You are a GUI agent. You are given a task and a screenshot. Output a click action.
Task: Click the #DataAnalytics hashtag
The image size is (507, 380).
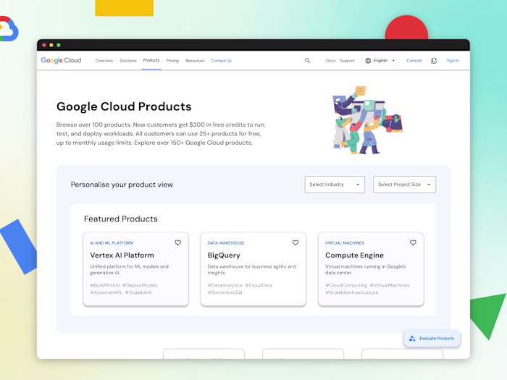[x=225, y=285]
